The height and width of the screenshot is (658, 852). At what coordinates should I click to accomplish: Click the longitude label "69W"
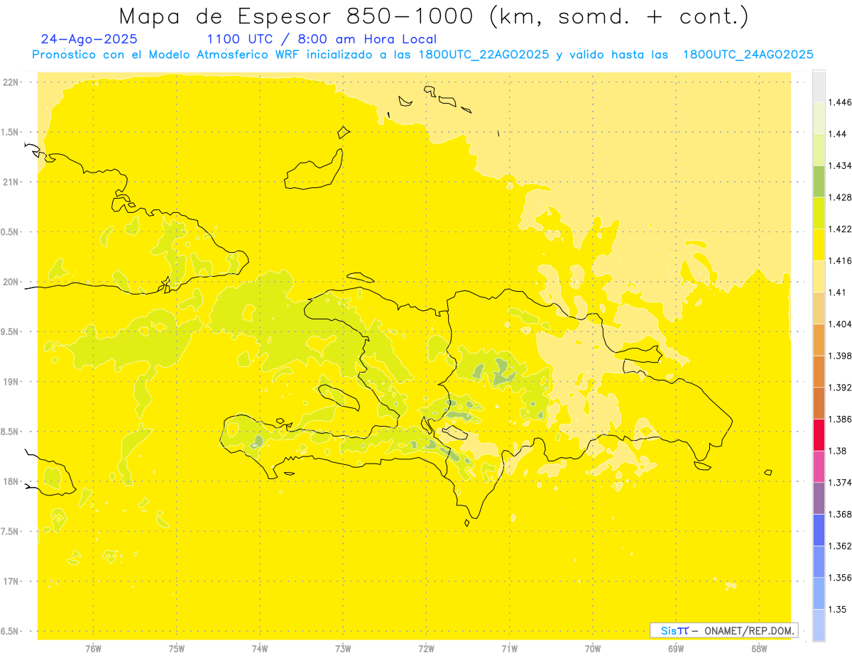point(676,649)
